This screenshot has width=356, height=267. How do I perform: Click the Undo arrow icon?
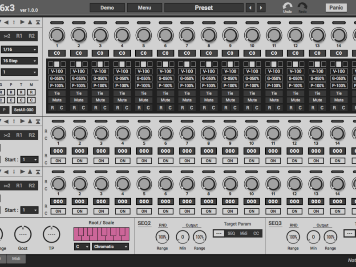pyautogui.click(x=287, y=6)
